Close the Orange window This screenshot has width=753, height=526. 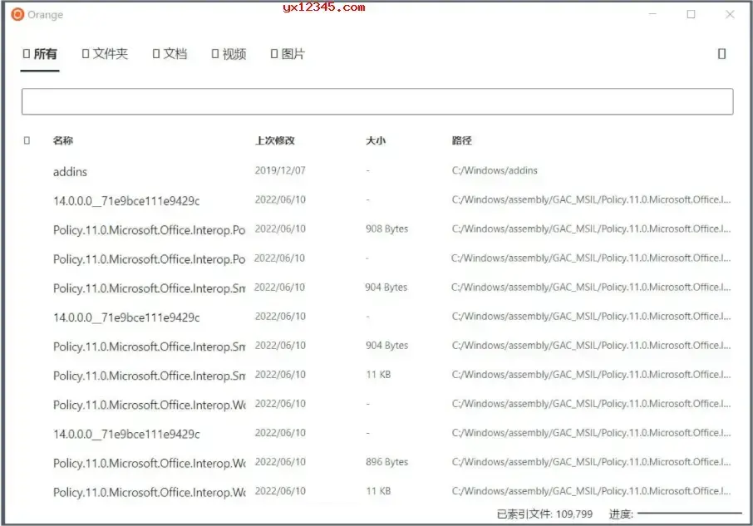730,14
